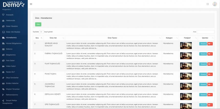
Task: Click the Sosyal Medya Hesaplarımız share icon
Action: coord(3,100)
